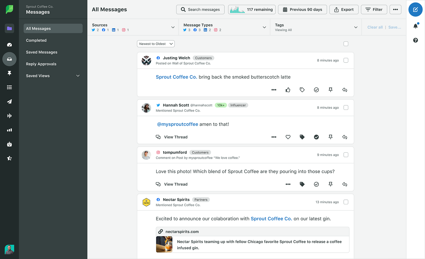Screen dimensions: 425x259
Task: Open Saved Messages in sidebar
Action: [42, 52]
